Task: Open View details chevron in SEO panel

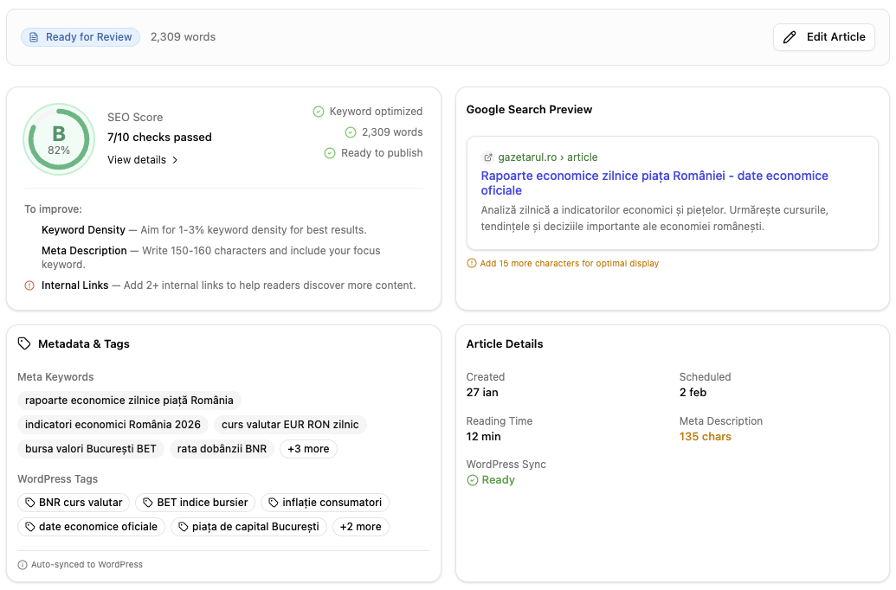Action: click(x=173, y=159)
